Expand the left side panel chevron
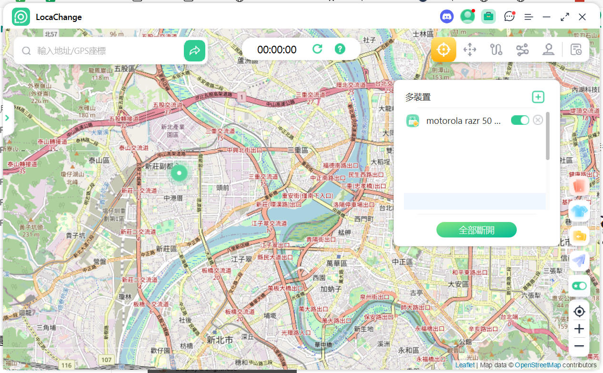Image resolution: width=603 pixels, height=373 pixels. pyautogui.click(x=7, y=118)
